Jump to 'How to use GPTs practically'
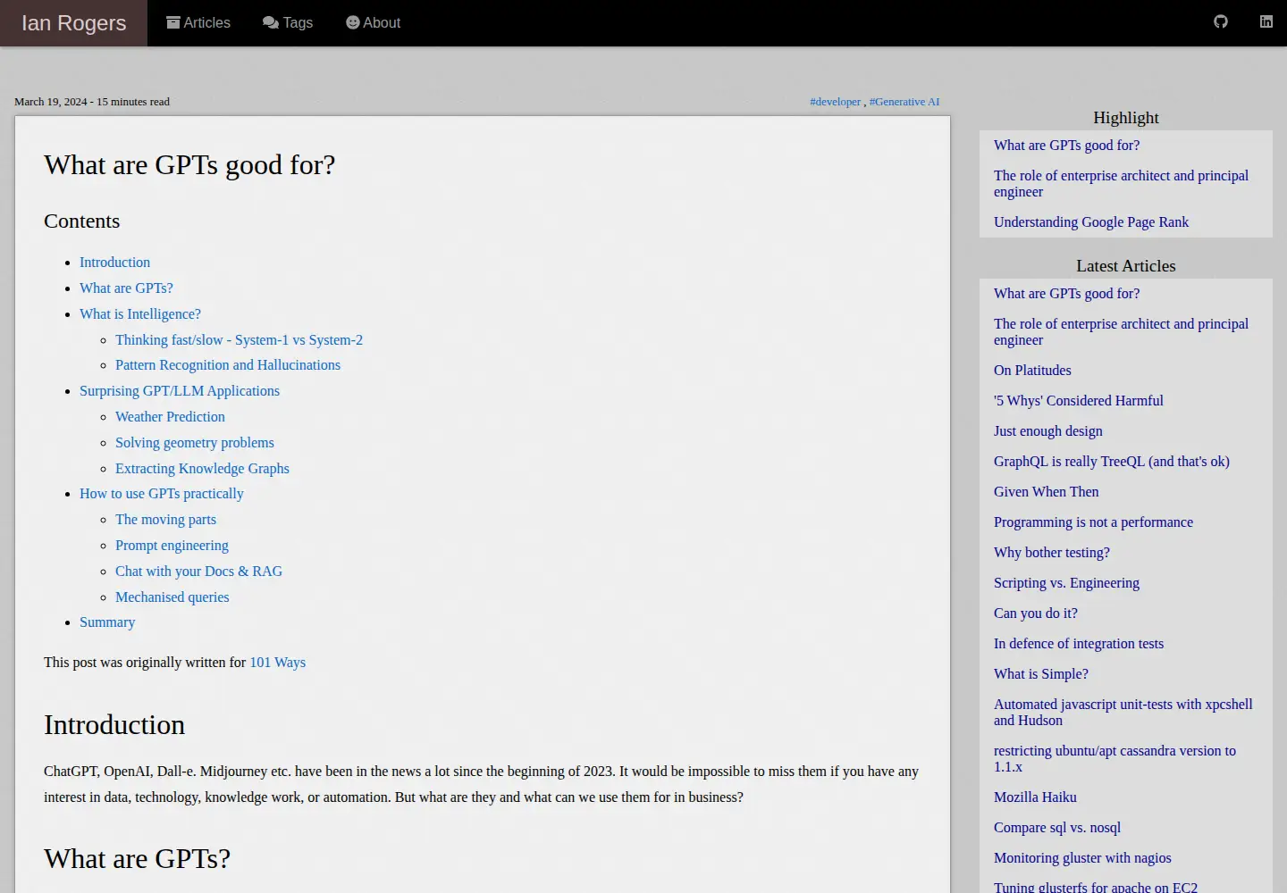1287x893 pixels. click(x=162, y=494)
